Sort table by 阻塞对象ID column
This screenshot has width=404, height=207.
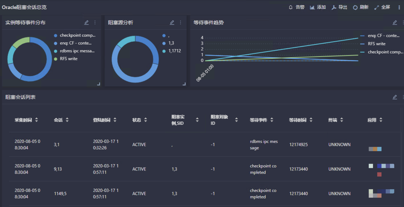[x=236, y=120]
